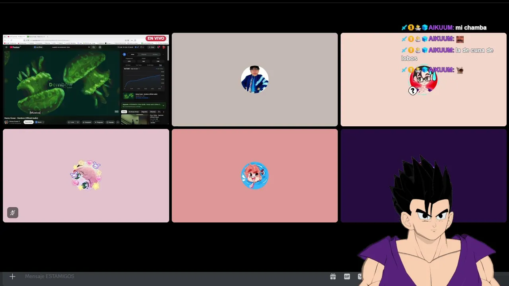Image resolution: width=509 pixels, height=286 pixels.
Task: Click the plus attachment button beside the message box
Action: [x=12, y=276]
